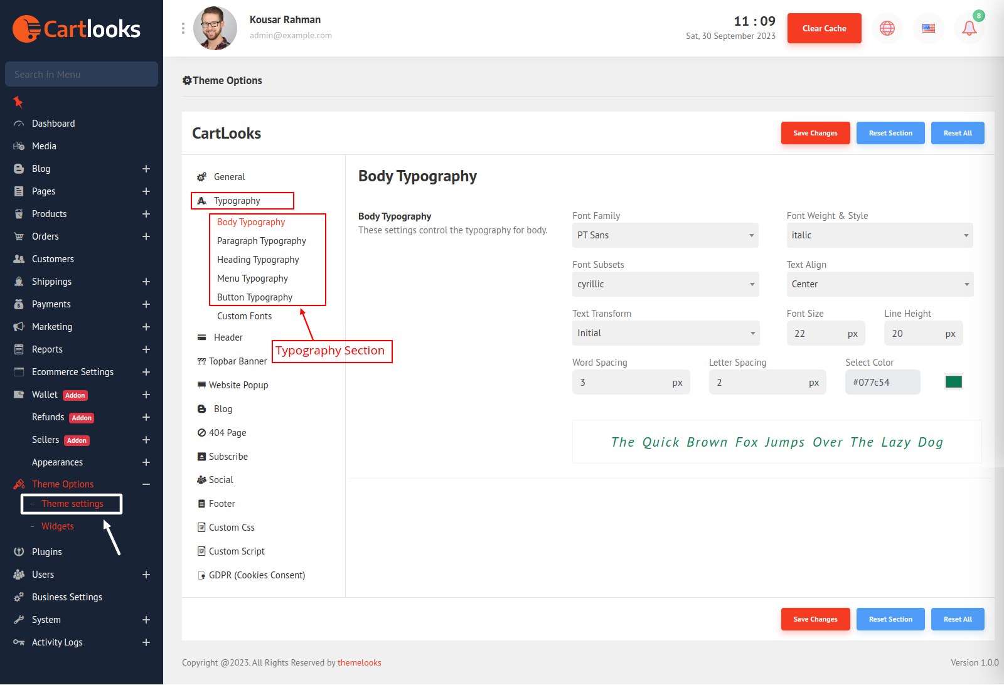Collapse the Theme Options menu

click(146, 484)
